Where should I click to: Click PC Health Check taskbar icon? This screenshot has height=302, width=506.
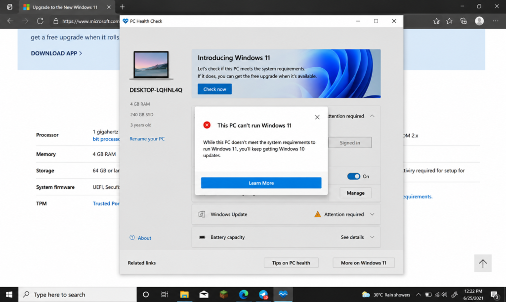[283, 295]
